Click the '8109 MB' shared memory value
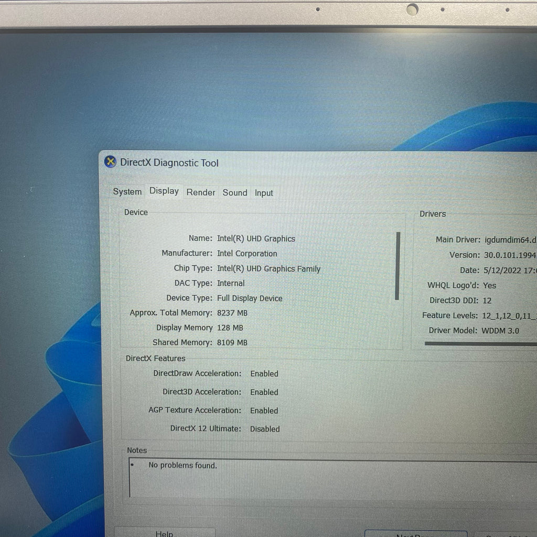The width and height of the screenshot is (537, 537). coord(232,342)
